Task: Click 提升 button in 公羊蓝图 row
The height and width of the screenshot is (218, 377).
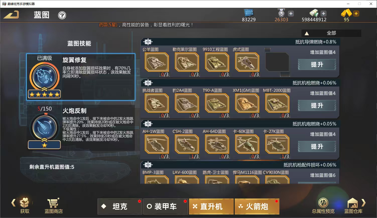Action: tap(317, 64)
